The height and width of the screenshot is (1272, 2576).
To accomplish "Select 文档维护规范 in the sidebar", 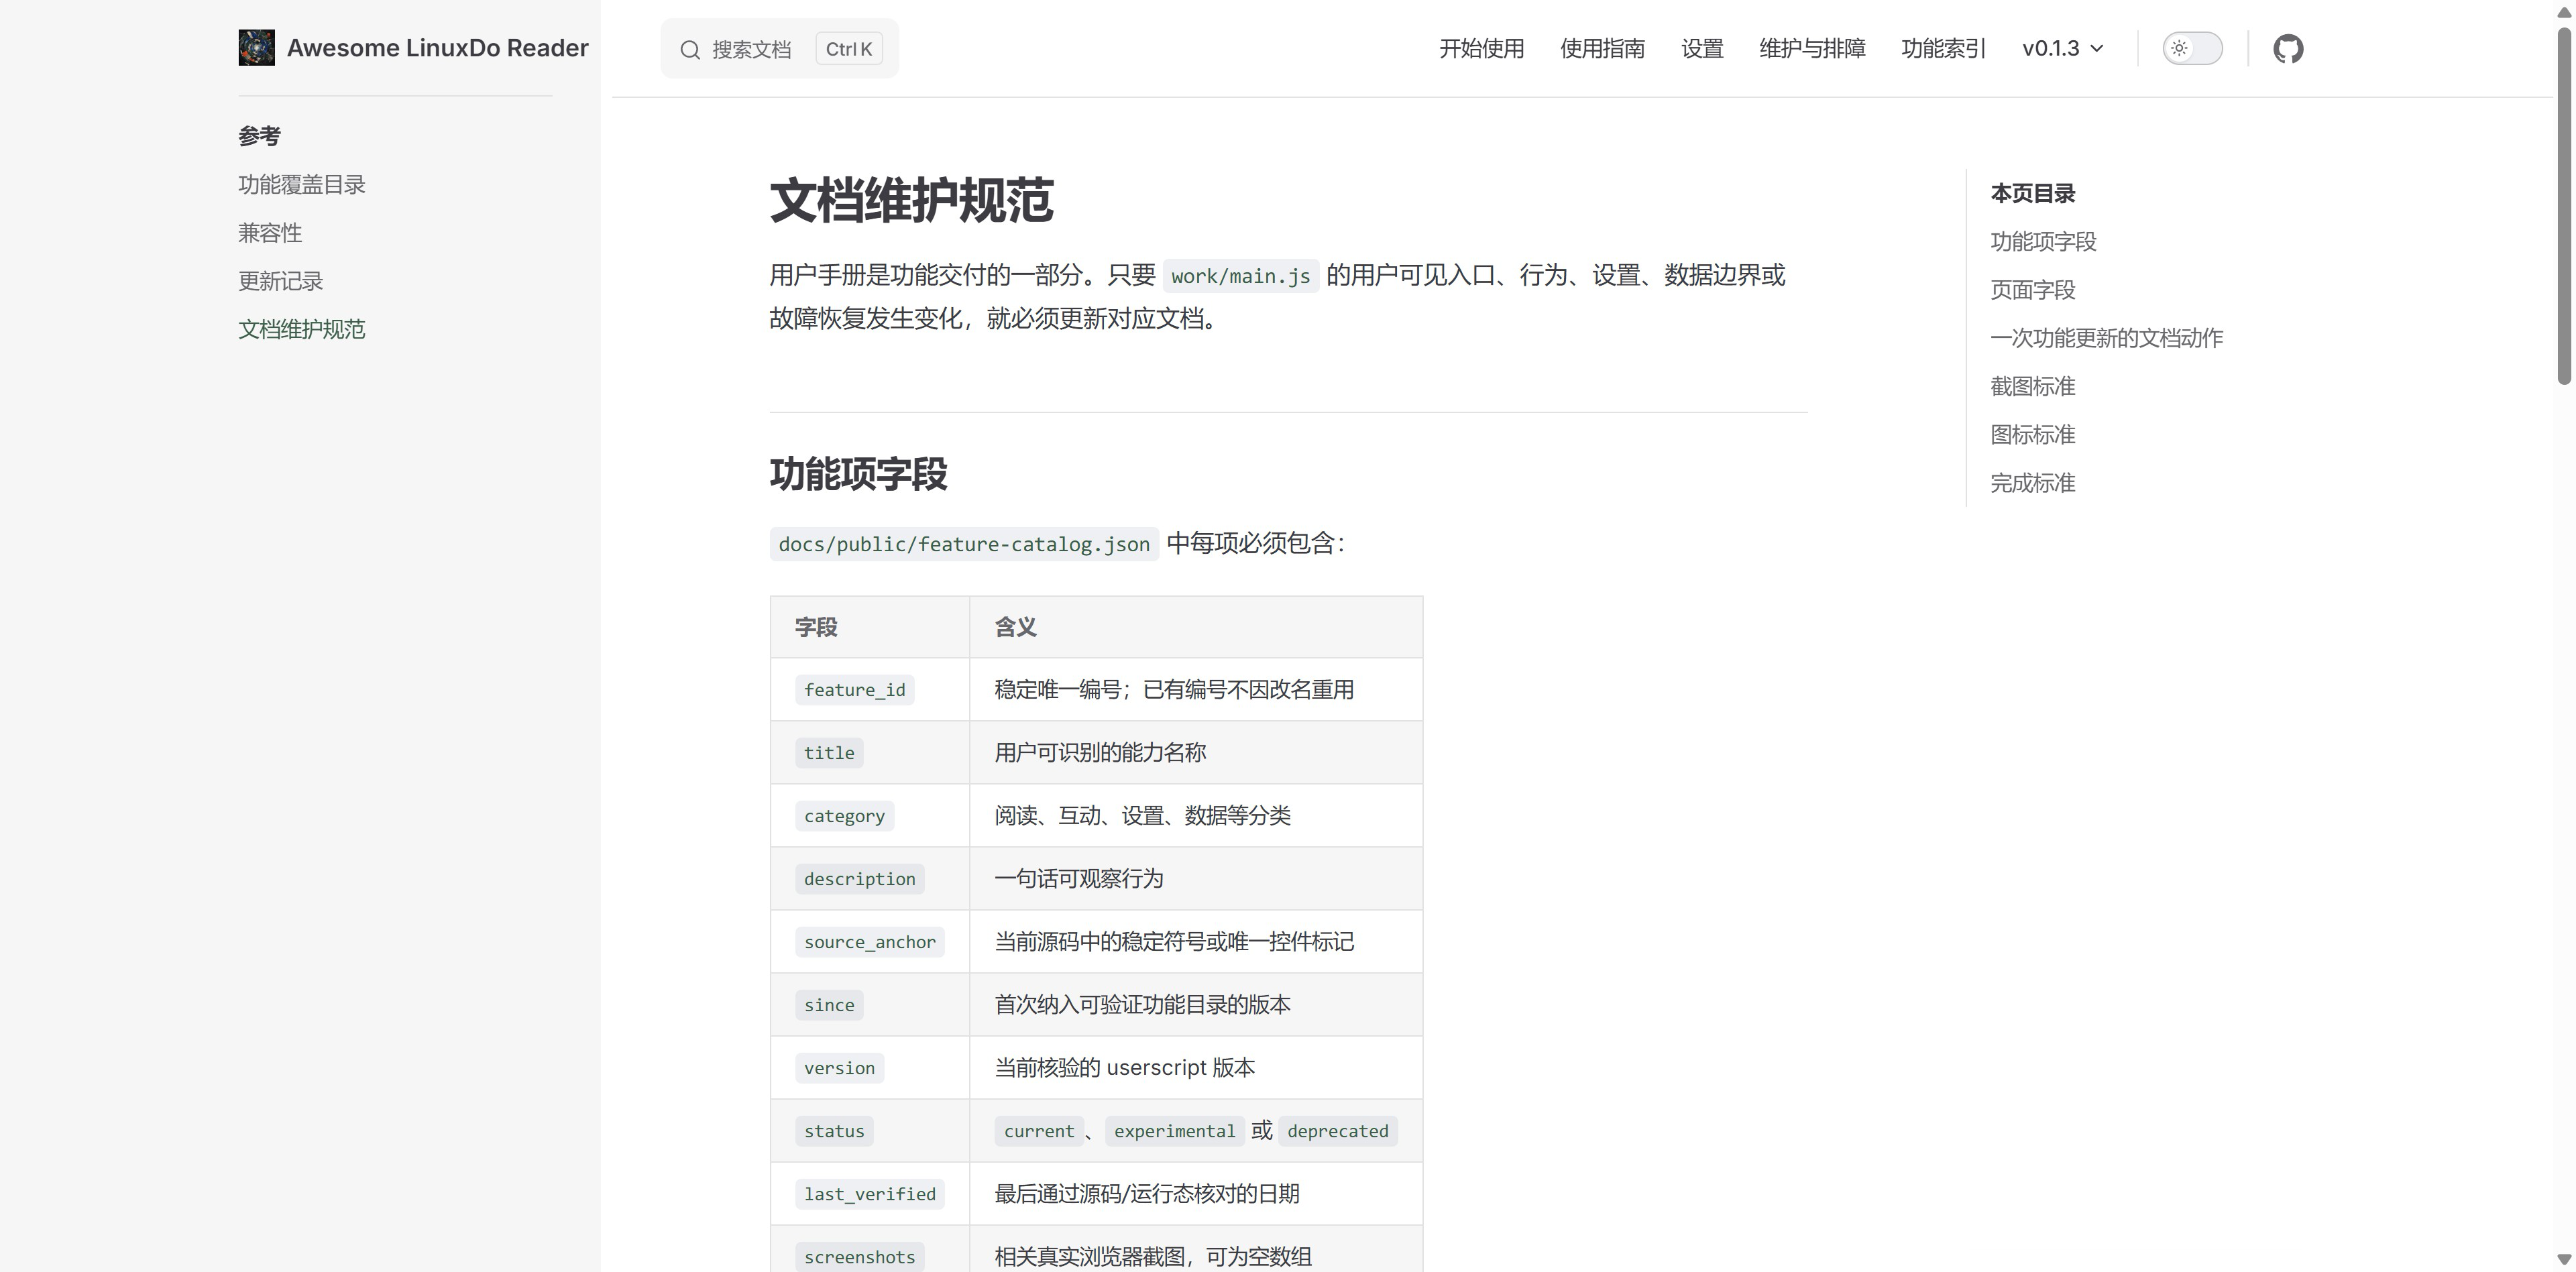I will 301,329.
